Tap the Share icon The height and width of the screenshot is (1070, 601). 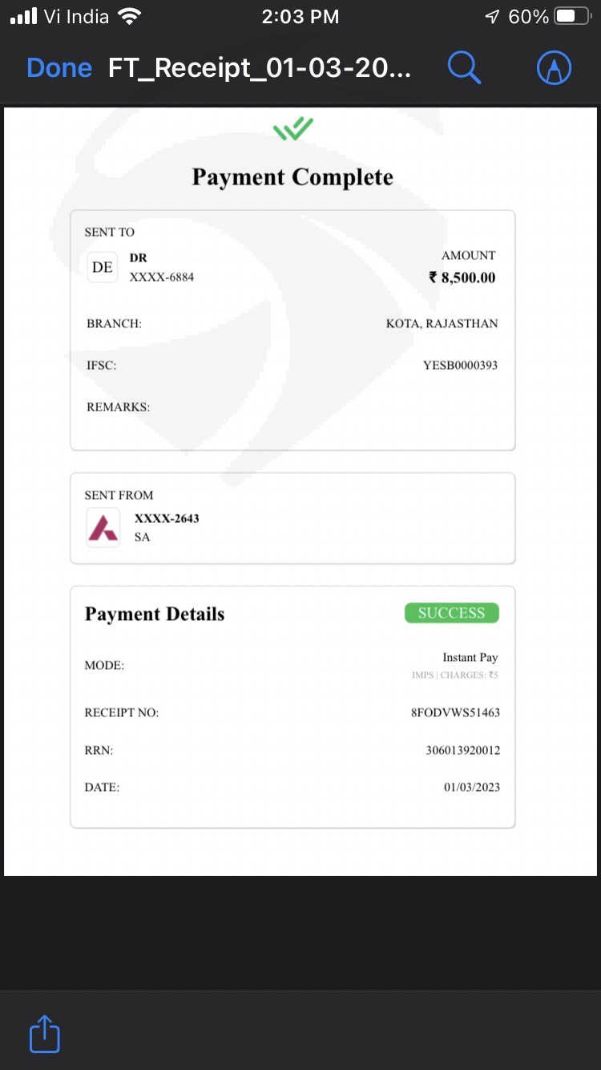point(45,1034)
